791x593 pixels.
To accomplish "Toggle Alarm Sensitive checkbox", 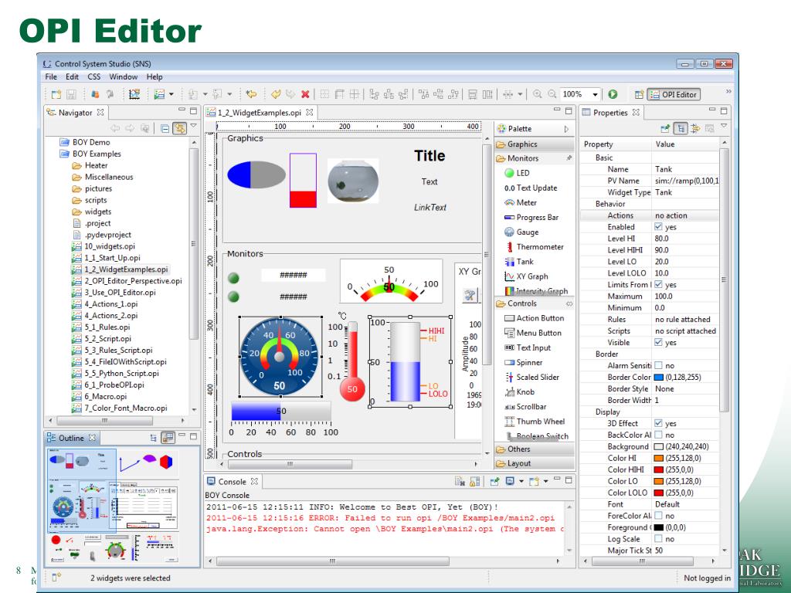I will [x=658, y=365].
